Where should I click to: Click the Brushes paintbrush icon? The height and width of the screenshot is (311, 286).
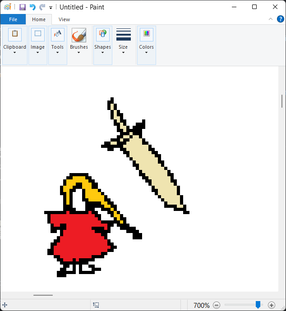click(x=79, y=35)
